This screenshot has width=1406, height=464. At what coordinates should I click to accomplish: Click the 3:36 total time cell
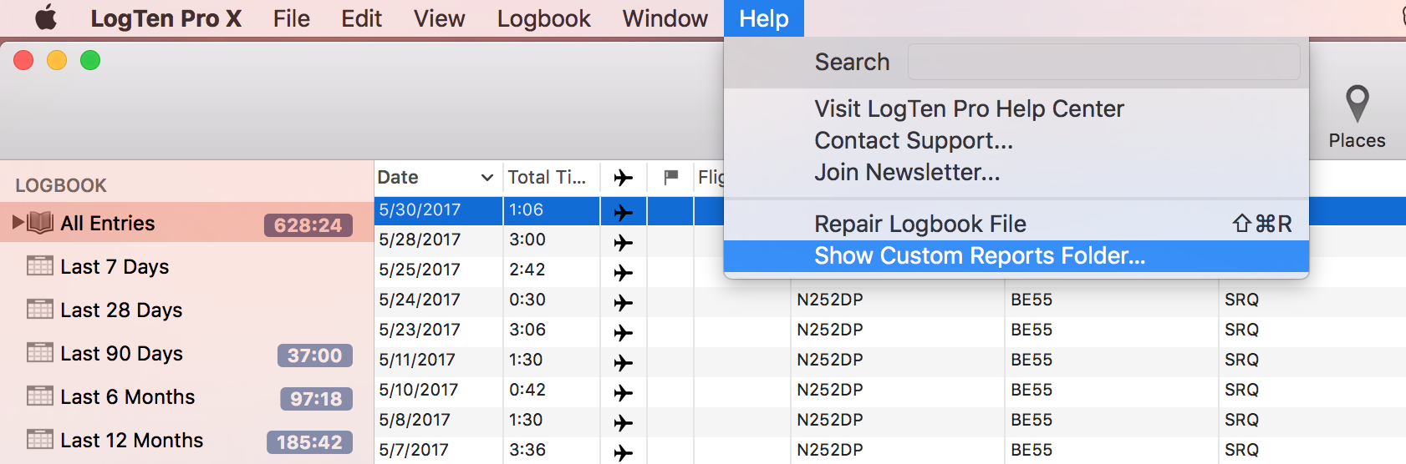527,450
